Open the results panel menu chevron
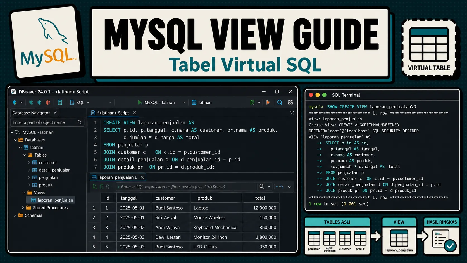 tap(289, 187)
